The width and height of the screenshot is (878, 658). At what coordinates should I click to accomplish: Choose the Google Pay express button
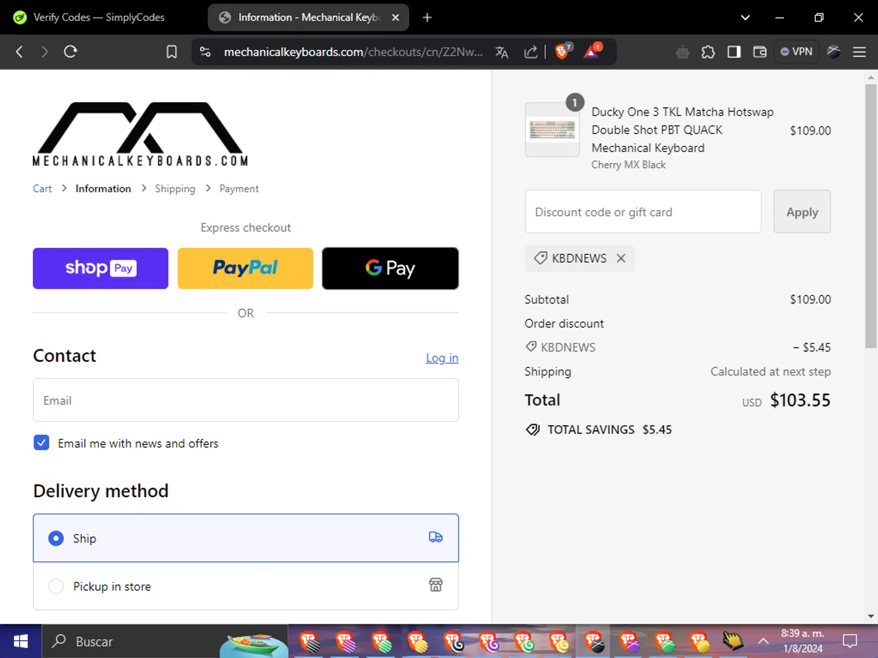point(390,268)
